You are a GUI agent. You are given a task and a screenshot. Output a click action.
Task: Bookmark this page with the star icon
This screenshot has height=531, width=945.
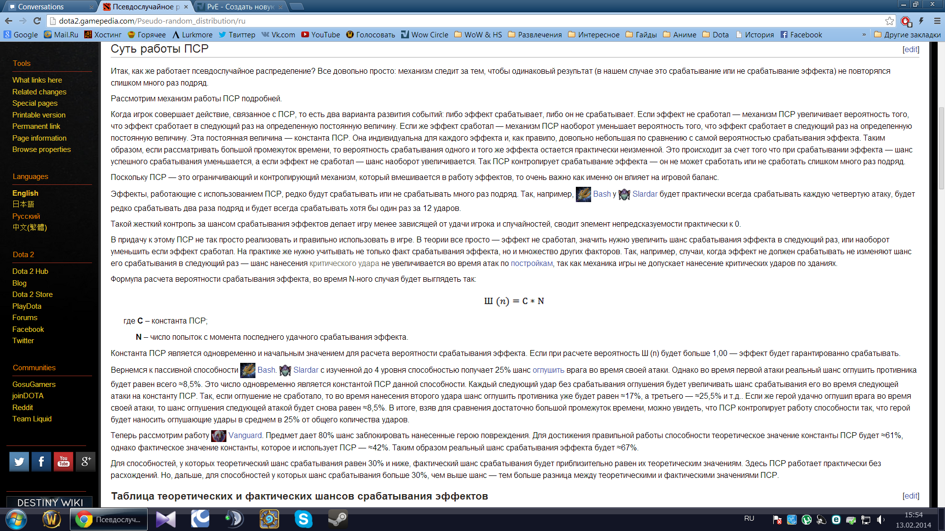[x=889, y=21]
